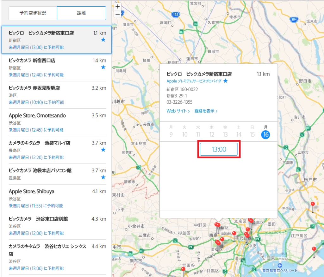The height and width of the screenshot is (277, 324).
Task: Click 来週月曜日 (12:20) に予約可能 availability link
Action: 36,158
